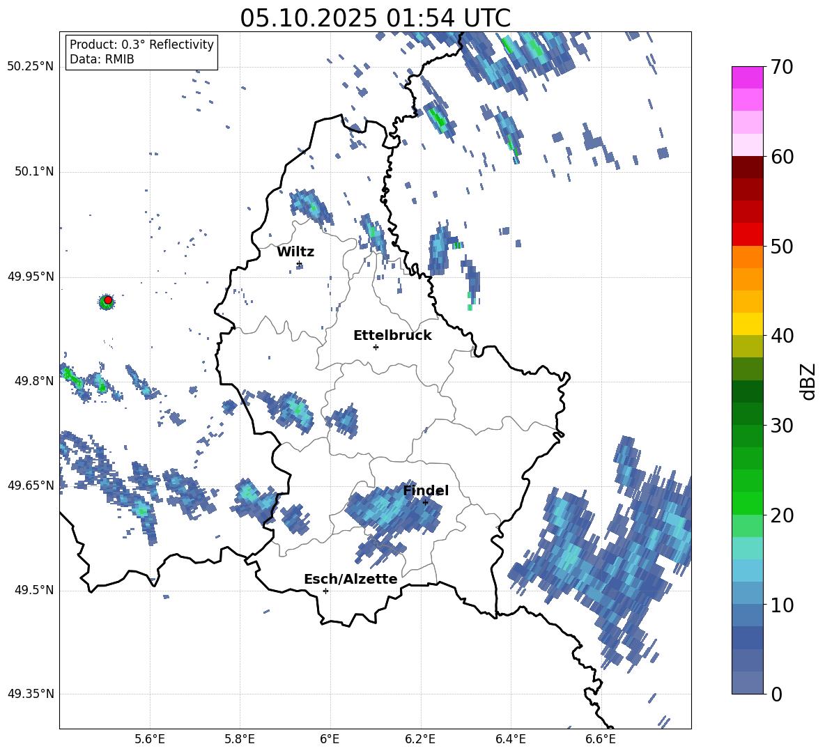Click the Ettelbruck city label

tap(392, 336)
